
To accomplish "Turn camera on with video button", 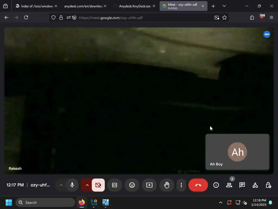I will [98, 185].
